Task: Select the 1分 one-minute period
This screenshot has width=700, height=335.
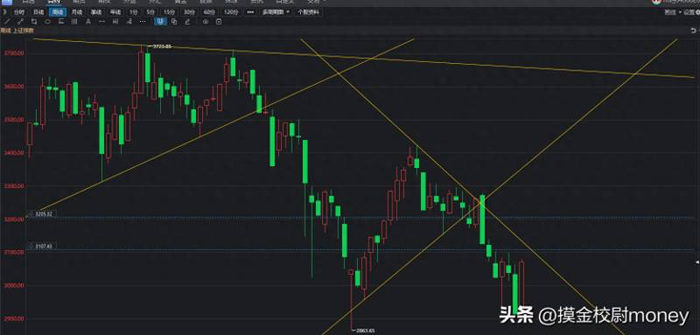Action: point(133,12)
